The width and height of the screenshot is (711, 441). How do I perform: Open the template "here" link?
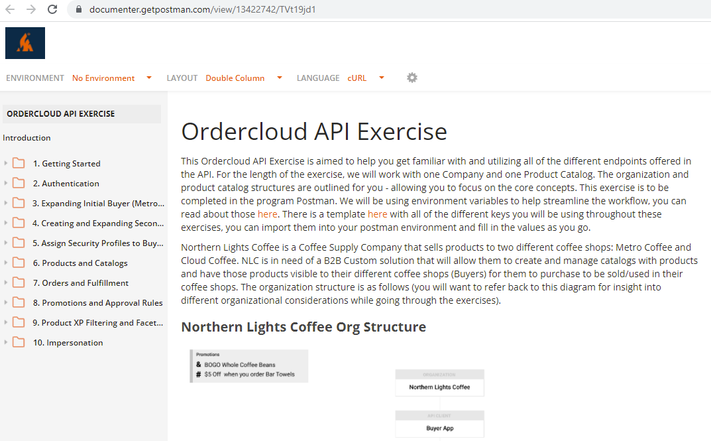click(x=377, y=214)
